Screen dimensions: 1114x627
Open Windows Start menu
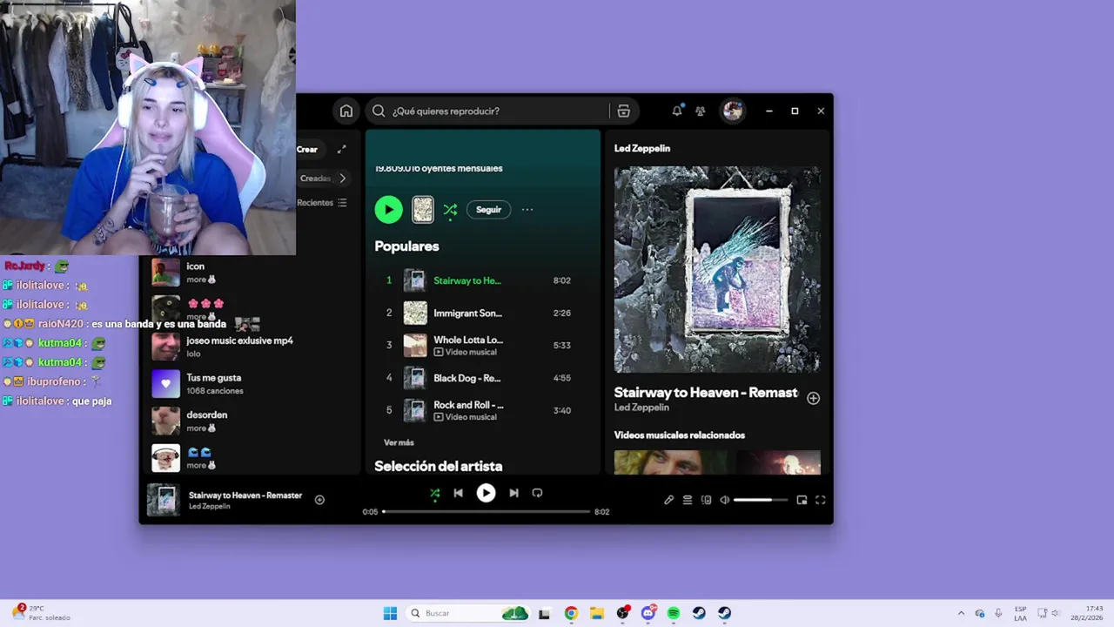tap(390, 613)
